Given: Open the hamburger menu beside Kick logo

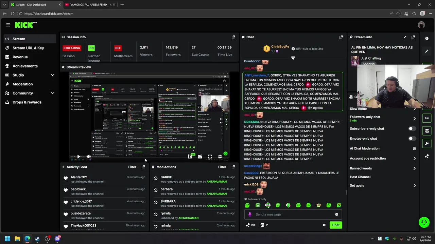Looking at the screenshot, I should click(8, 25).
